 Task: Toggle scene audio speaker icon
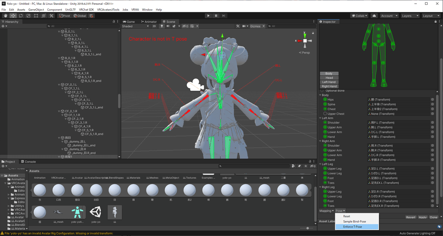tap(168, 26)
